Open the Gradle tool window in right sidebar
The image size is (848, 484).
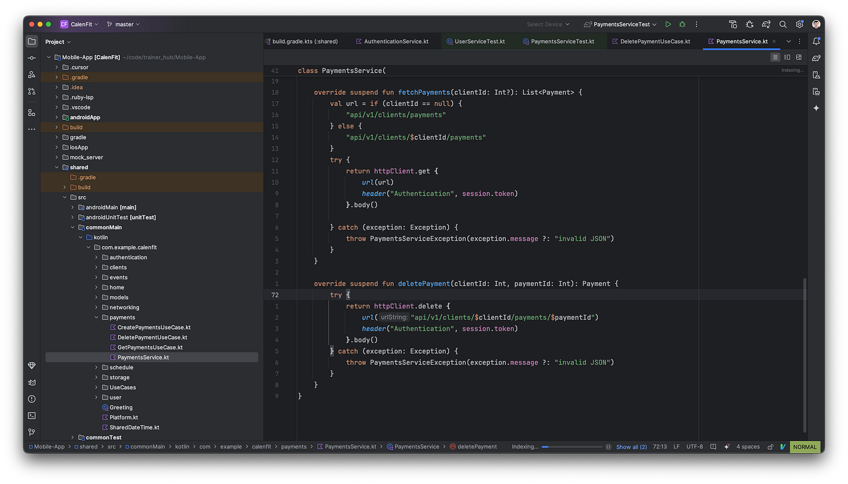tap(817, 58)
